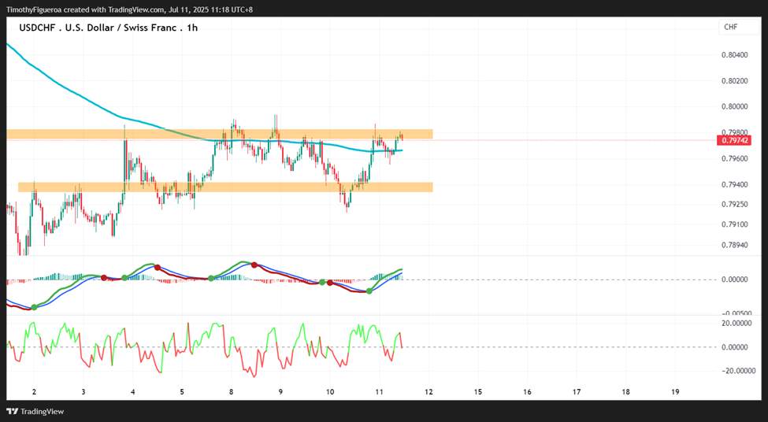The width and height of the screenshot is (768, 422).
Task: Click the MACD pane 0.00000 axis label
Action: pyautogui.click(x=735, y=279)
